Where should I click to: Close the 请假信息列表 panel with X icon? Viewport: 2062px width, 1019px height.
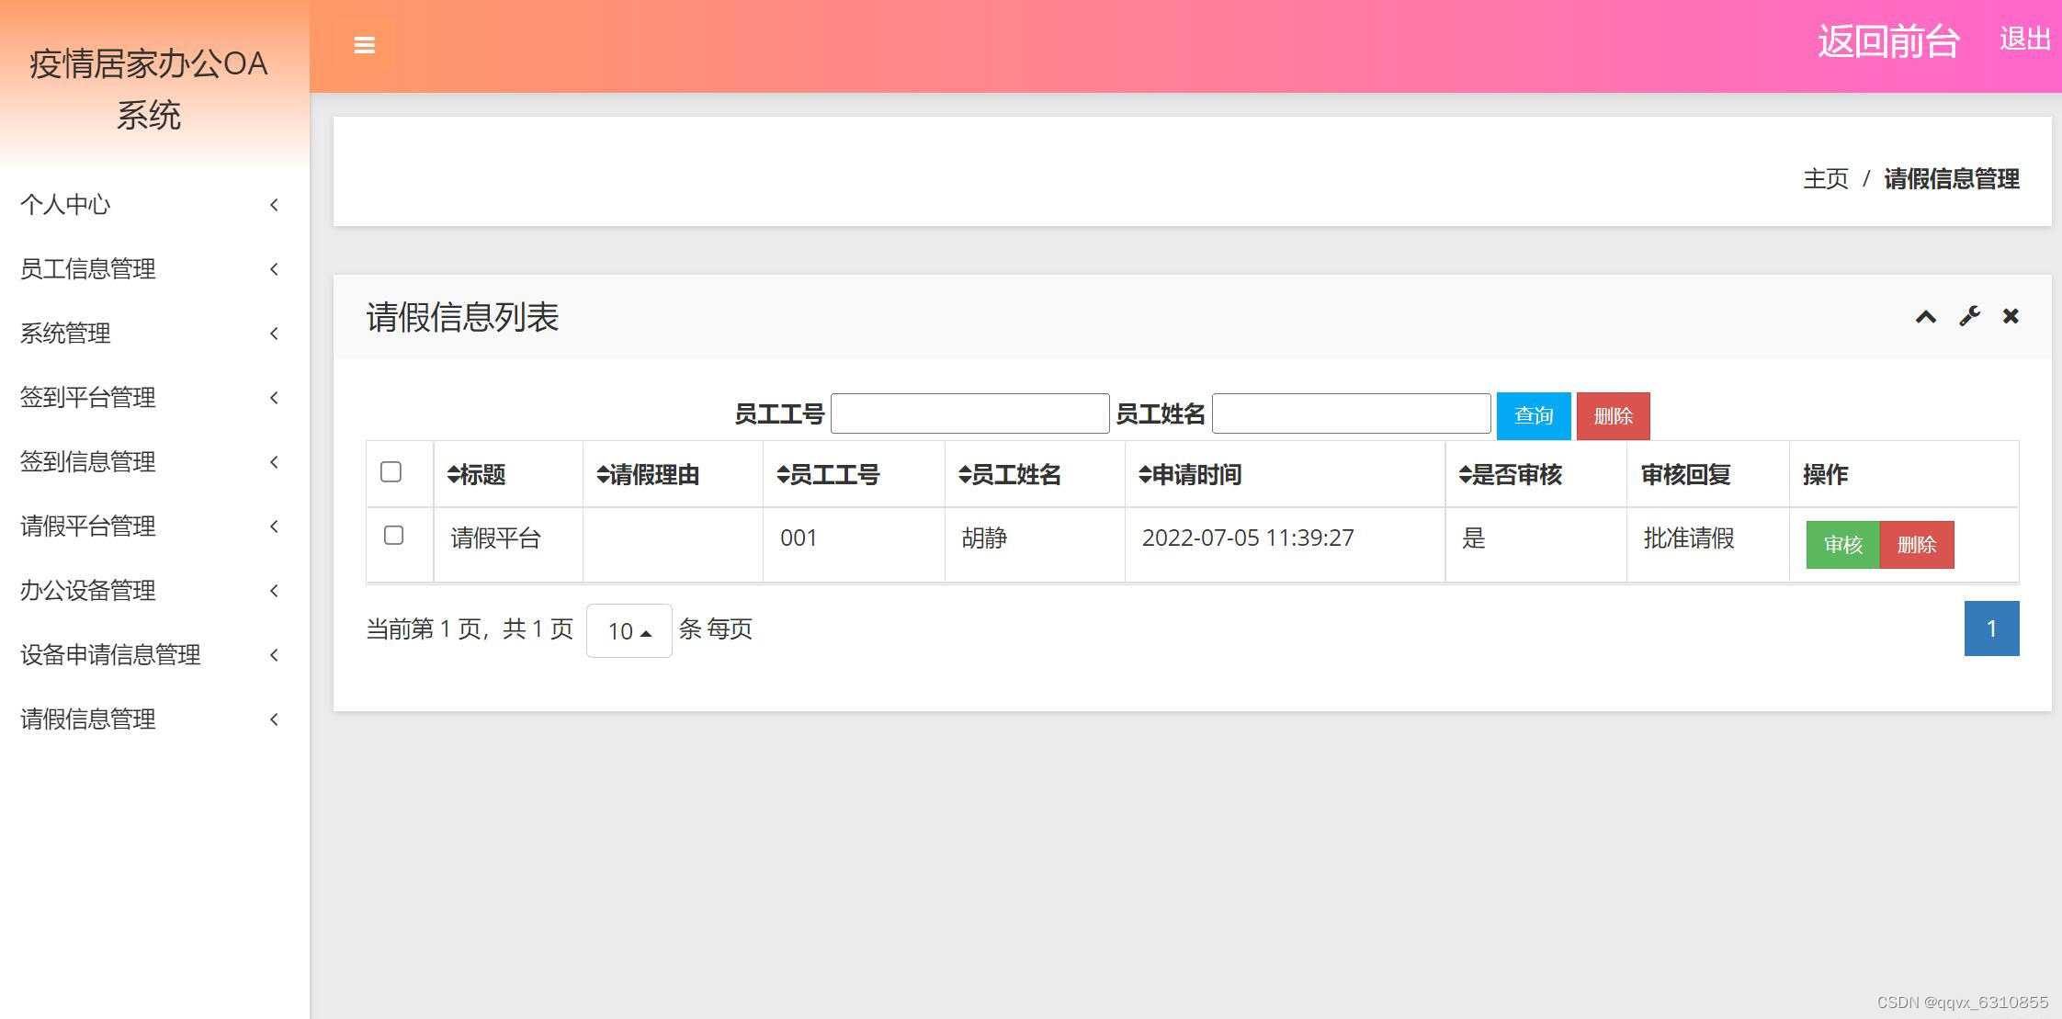(2011, 316)
